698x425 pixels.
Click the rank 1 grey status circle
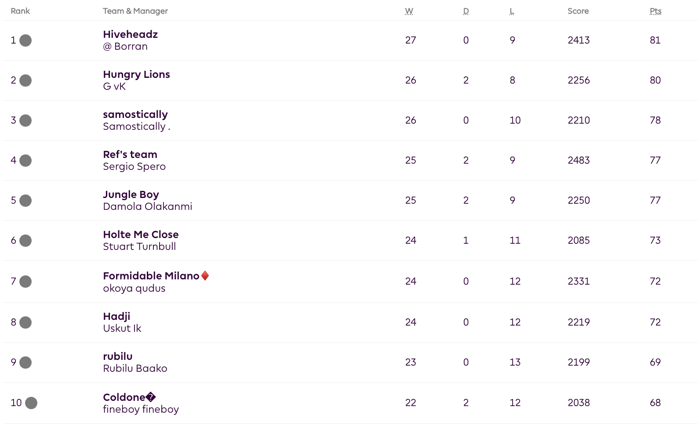pyautogui.click(x=25, y=40)
